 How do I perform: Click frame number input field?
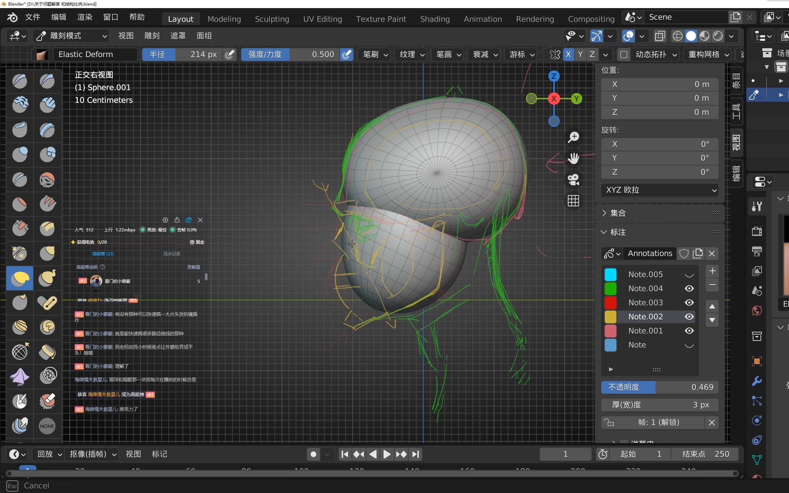coord(565,454)
